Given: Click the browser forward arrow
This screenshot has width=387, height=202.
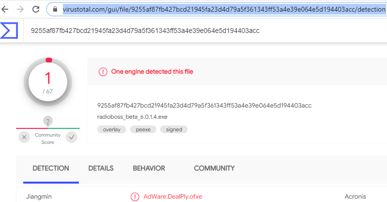Looking at the screenshot, I should point(20,9).
